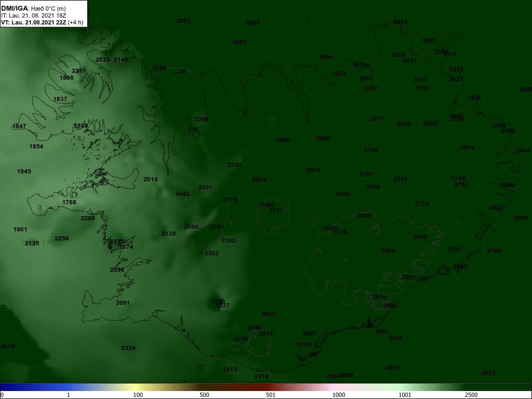Click the map value 3258
Image resolution: width=532 pixels, height=399 pixels.
click(525, 89)
